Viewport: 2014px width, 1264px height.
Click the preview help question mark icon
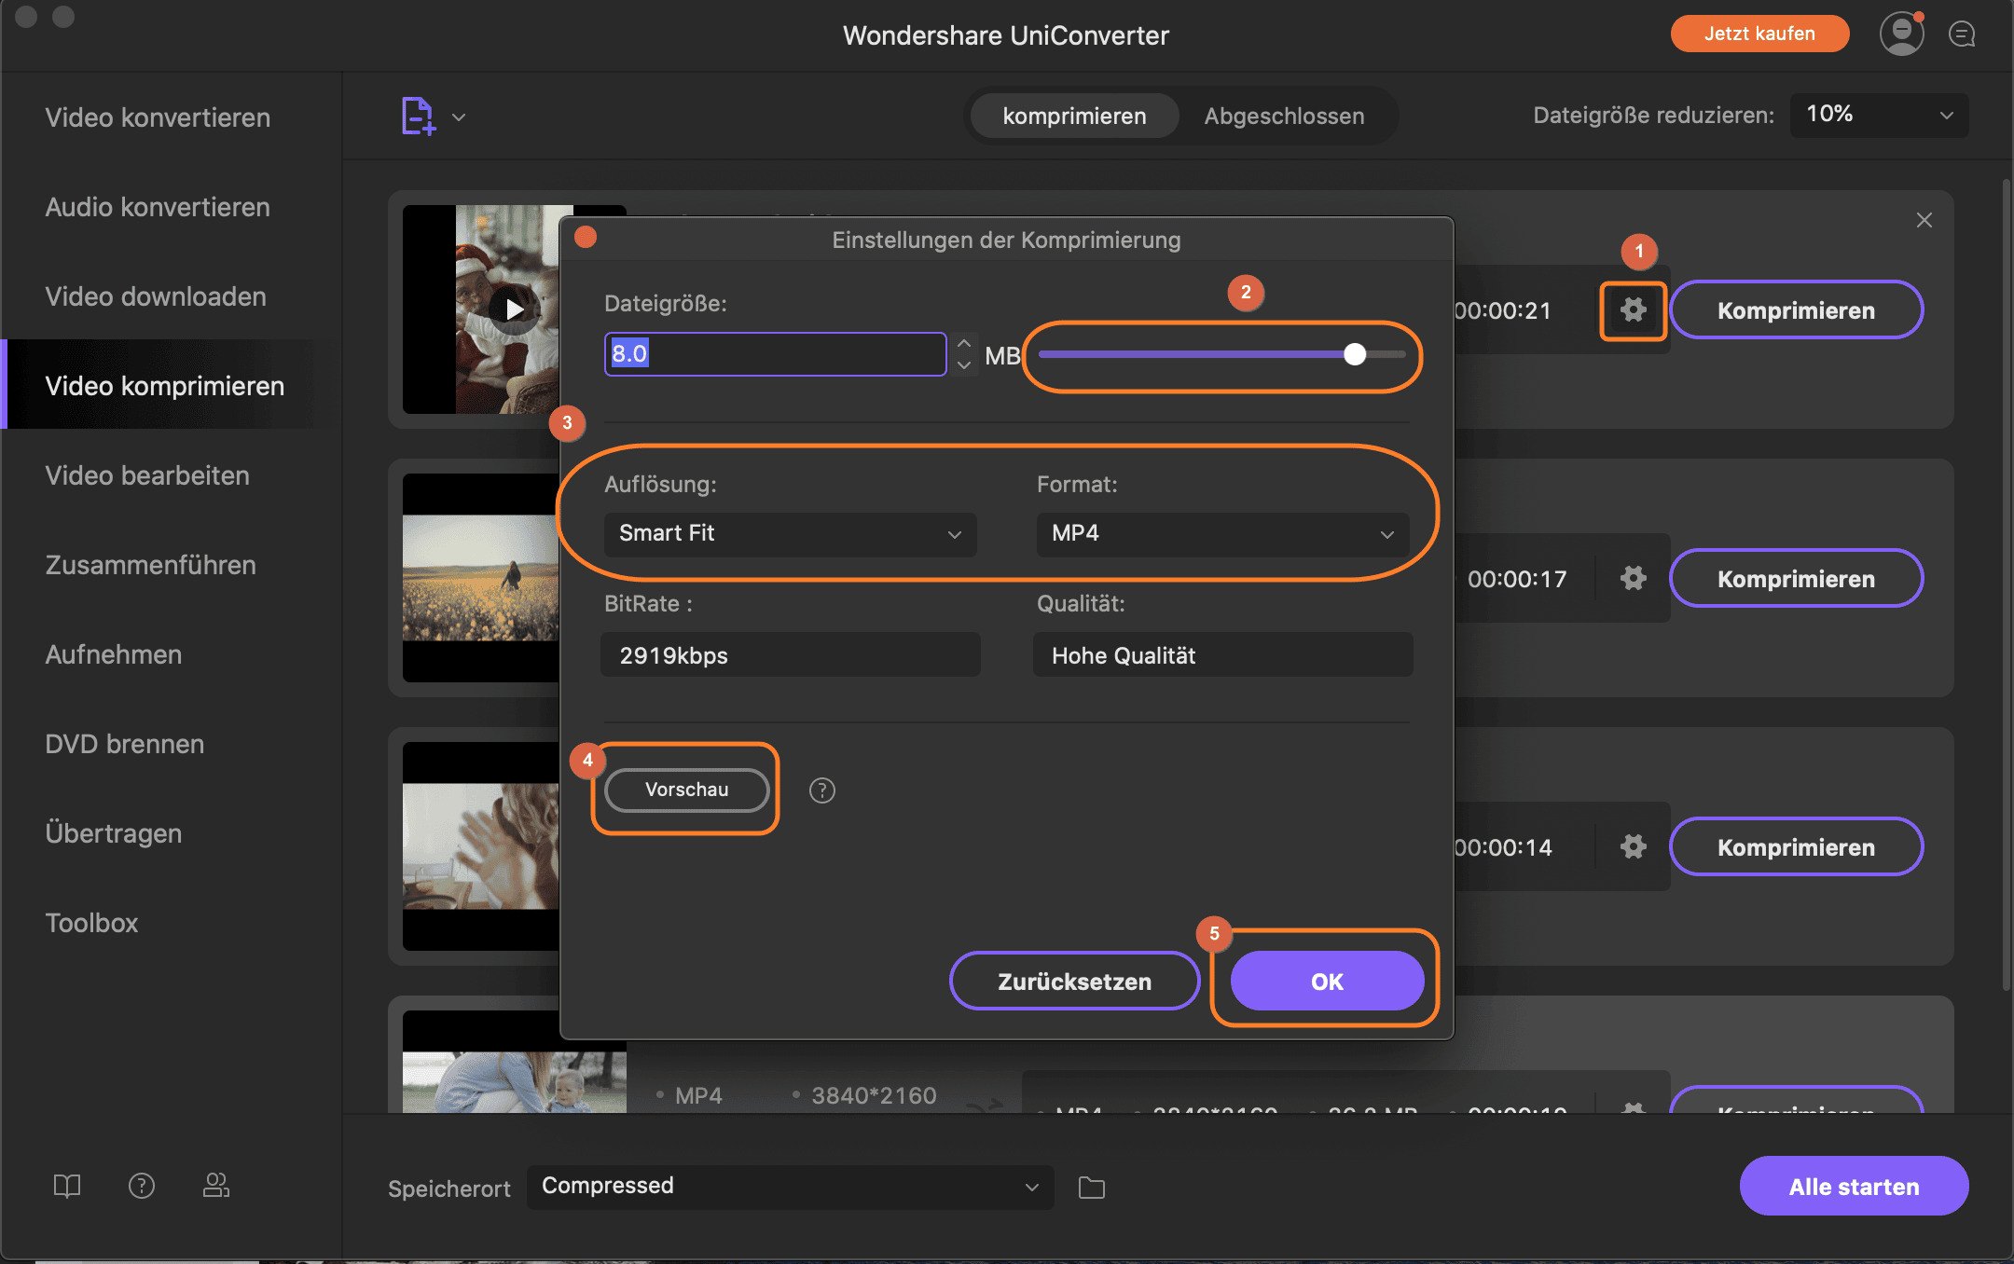coord(821,790)
